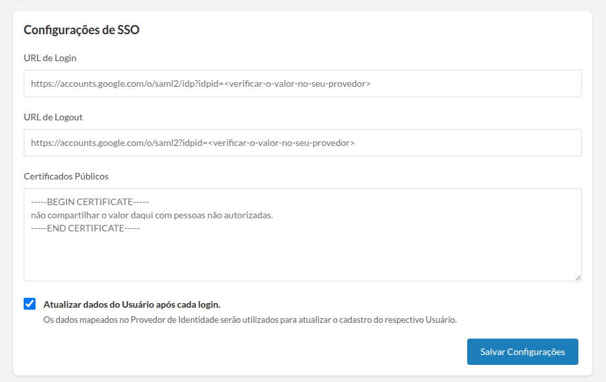This screenshot has height=382, width=606.
Task: Click the idpid placeholder text in the Logout URL
Action: [x=282, y=143]
